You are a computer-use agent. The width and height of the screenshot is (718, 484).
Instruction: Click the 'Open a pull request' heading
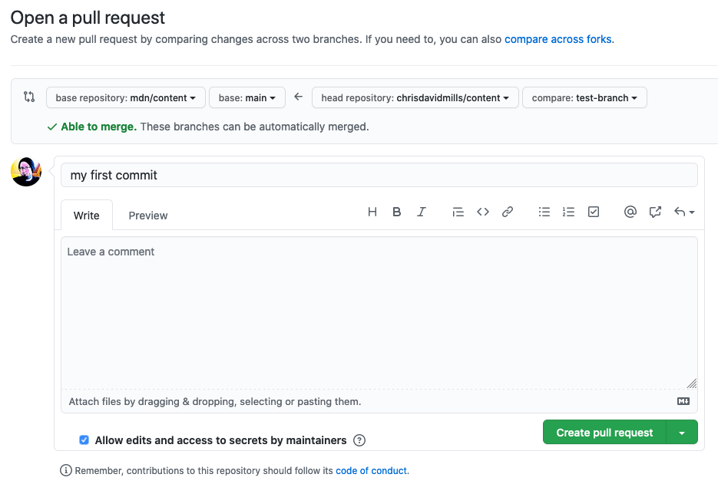[x=88, y=18]
